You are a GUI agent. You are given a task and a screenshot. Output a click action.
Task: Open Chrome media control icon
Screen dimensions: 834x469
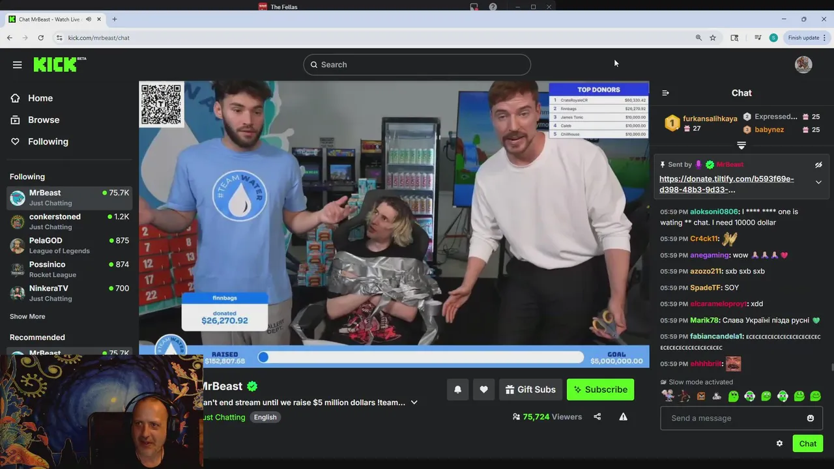(758, 38)
